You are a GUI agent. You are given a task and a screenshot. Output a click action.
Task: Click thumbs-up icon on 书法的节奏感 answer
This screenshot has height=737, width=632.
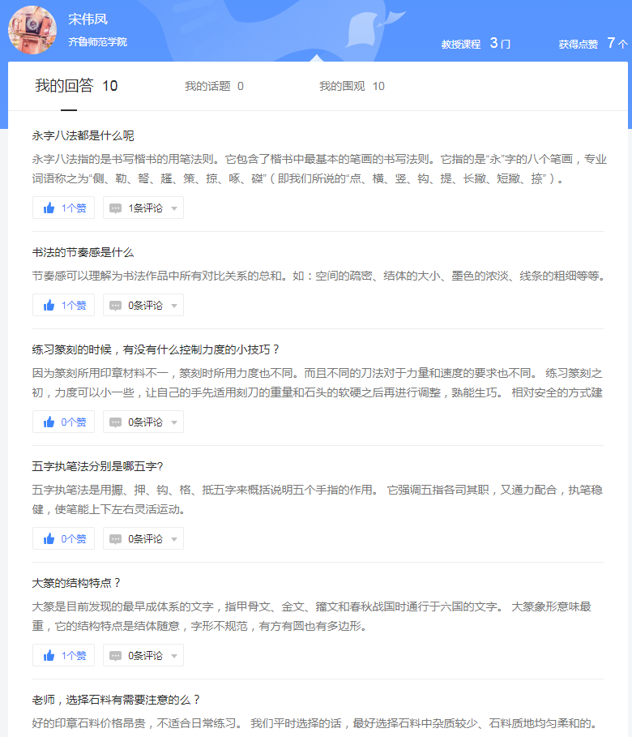49,305
